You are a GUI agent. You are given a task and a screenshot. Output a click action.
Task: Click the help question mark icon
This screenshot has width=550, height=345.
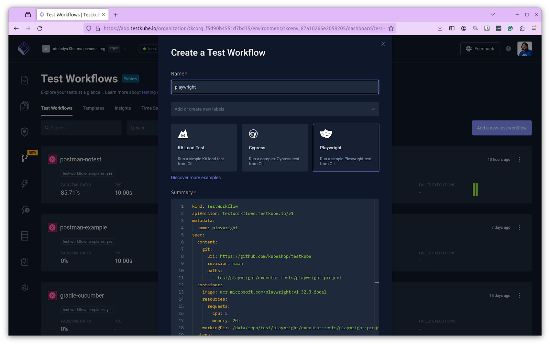coord(508,49)
